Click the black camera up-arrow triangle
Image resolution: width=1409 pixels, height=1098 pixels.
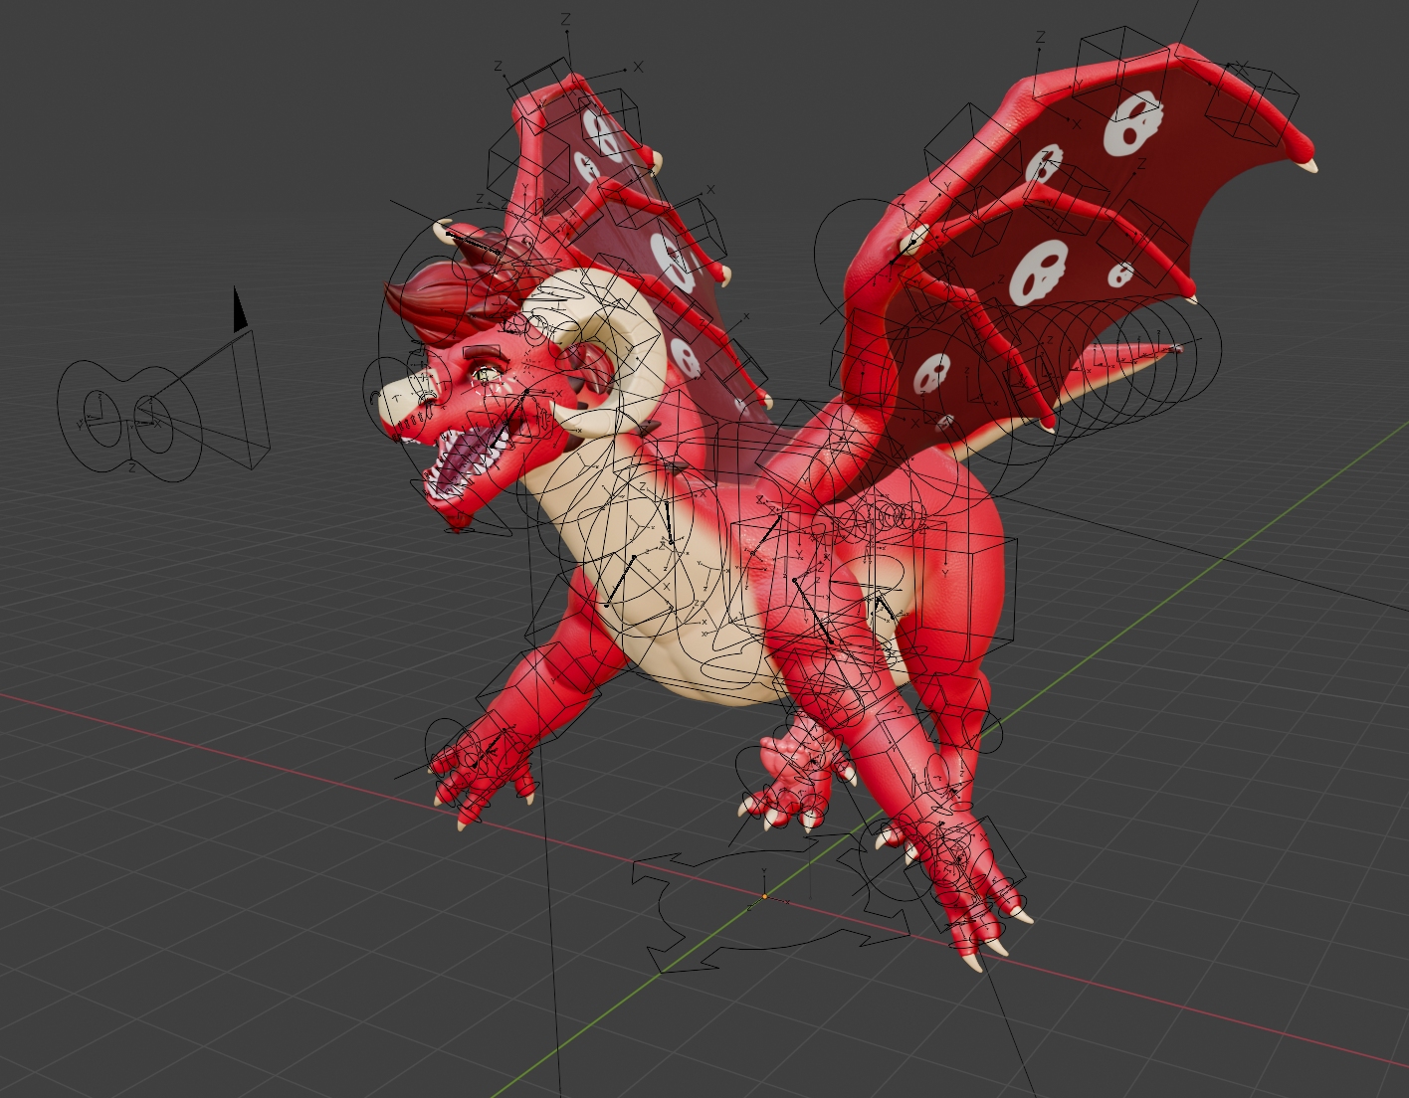(239, 310)
